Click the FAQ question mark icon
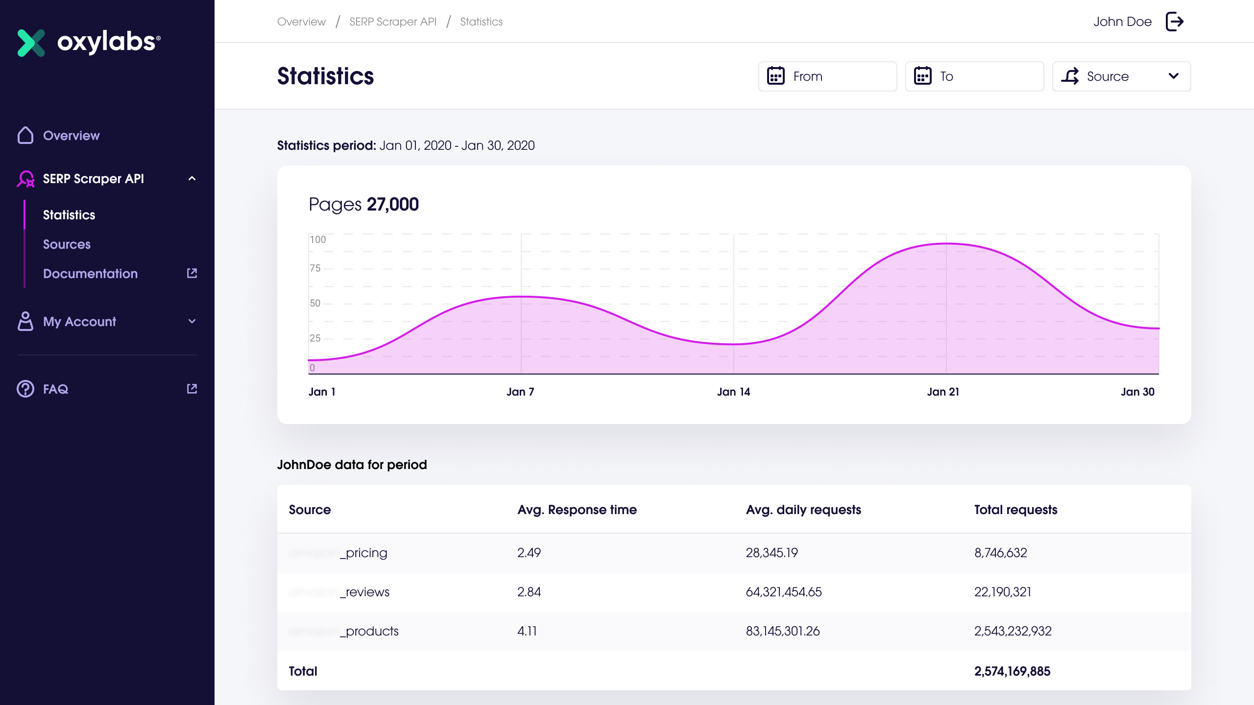Screen dimensions: 1254x705 [25, 389]
